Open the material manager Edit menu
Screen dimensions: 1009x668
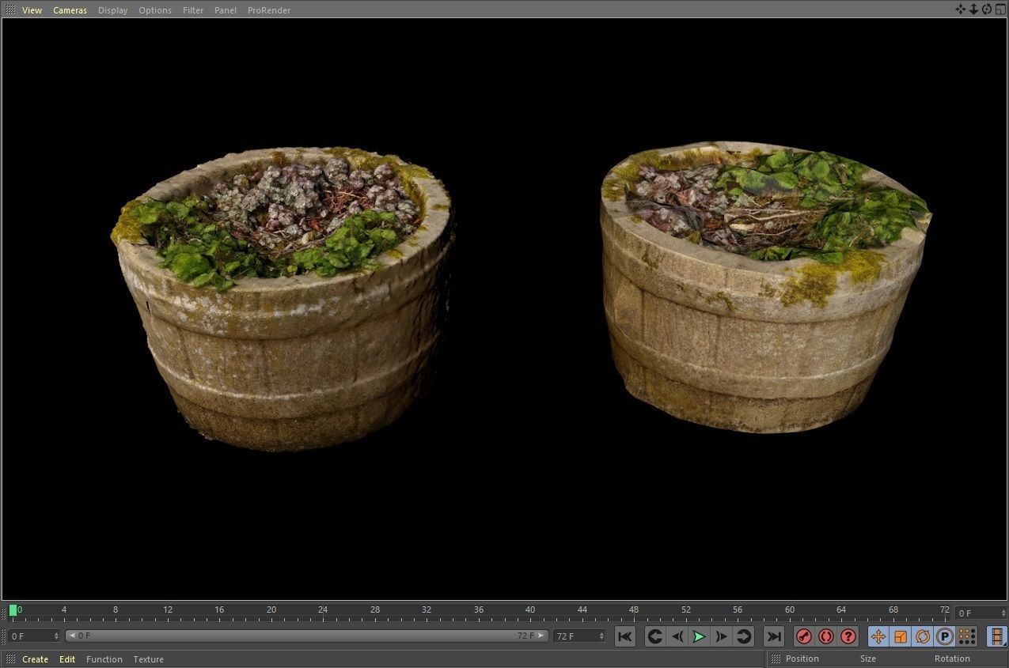67,659
